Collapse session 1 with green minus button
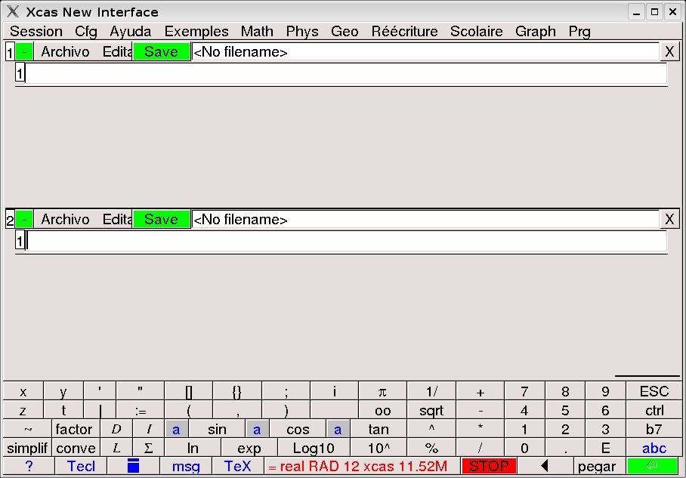The image size is (686, 478). point(25,51)
